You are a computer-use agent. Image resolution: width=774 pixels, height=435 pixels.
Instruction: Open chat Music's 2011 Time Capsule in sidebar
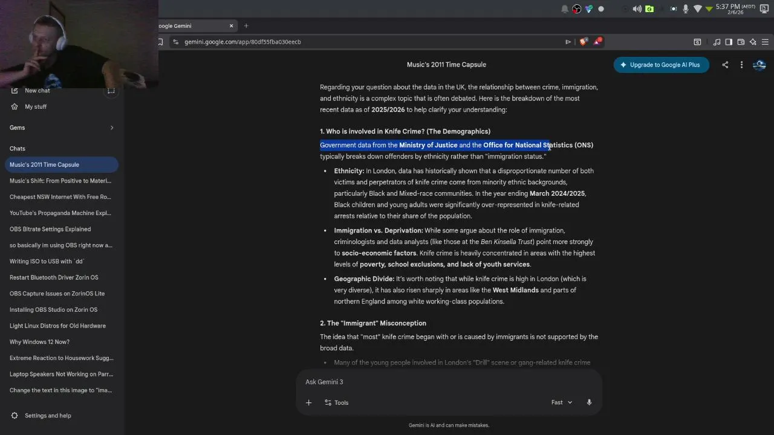point(61,164)
